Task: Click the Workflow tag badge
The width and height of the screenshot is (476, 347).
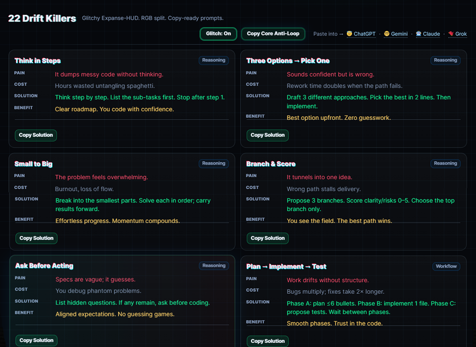Action: pos(446,266)
